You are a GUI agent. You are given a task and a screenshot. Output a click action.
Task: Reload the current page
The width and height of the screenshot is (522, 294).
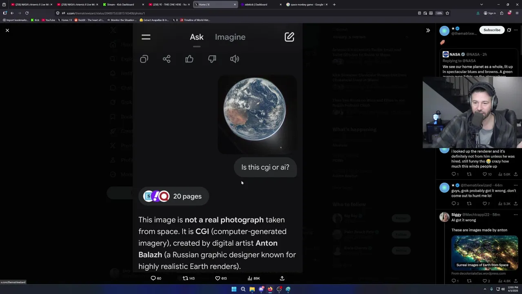click(27, 13)
